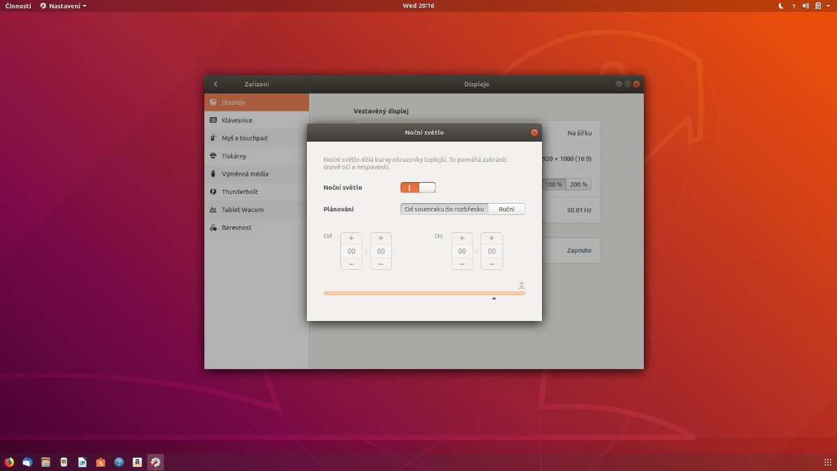Launch Thunderbird mail from the dock
The height and width of the screenshot is (471, 837).
28,462
